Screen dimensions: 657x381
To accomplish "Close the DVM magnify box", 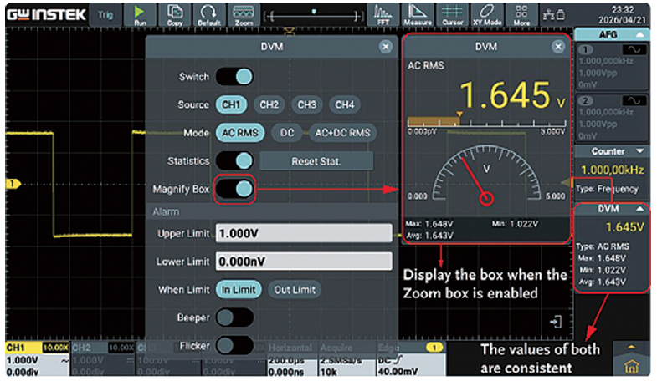I will [x=558, y=47].
